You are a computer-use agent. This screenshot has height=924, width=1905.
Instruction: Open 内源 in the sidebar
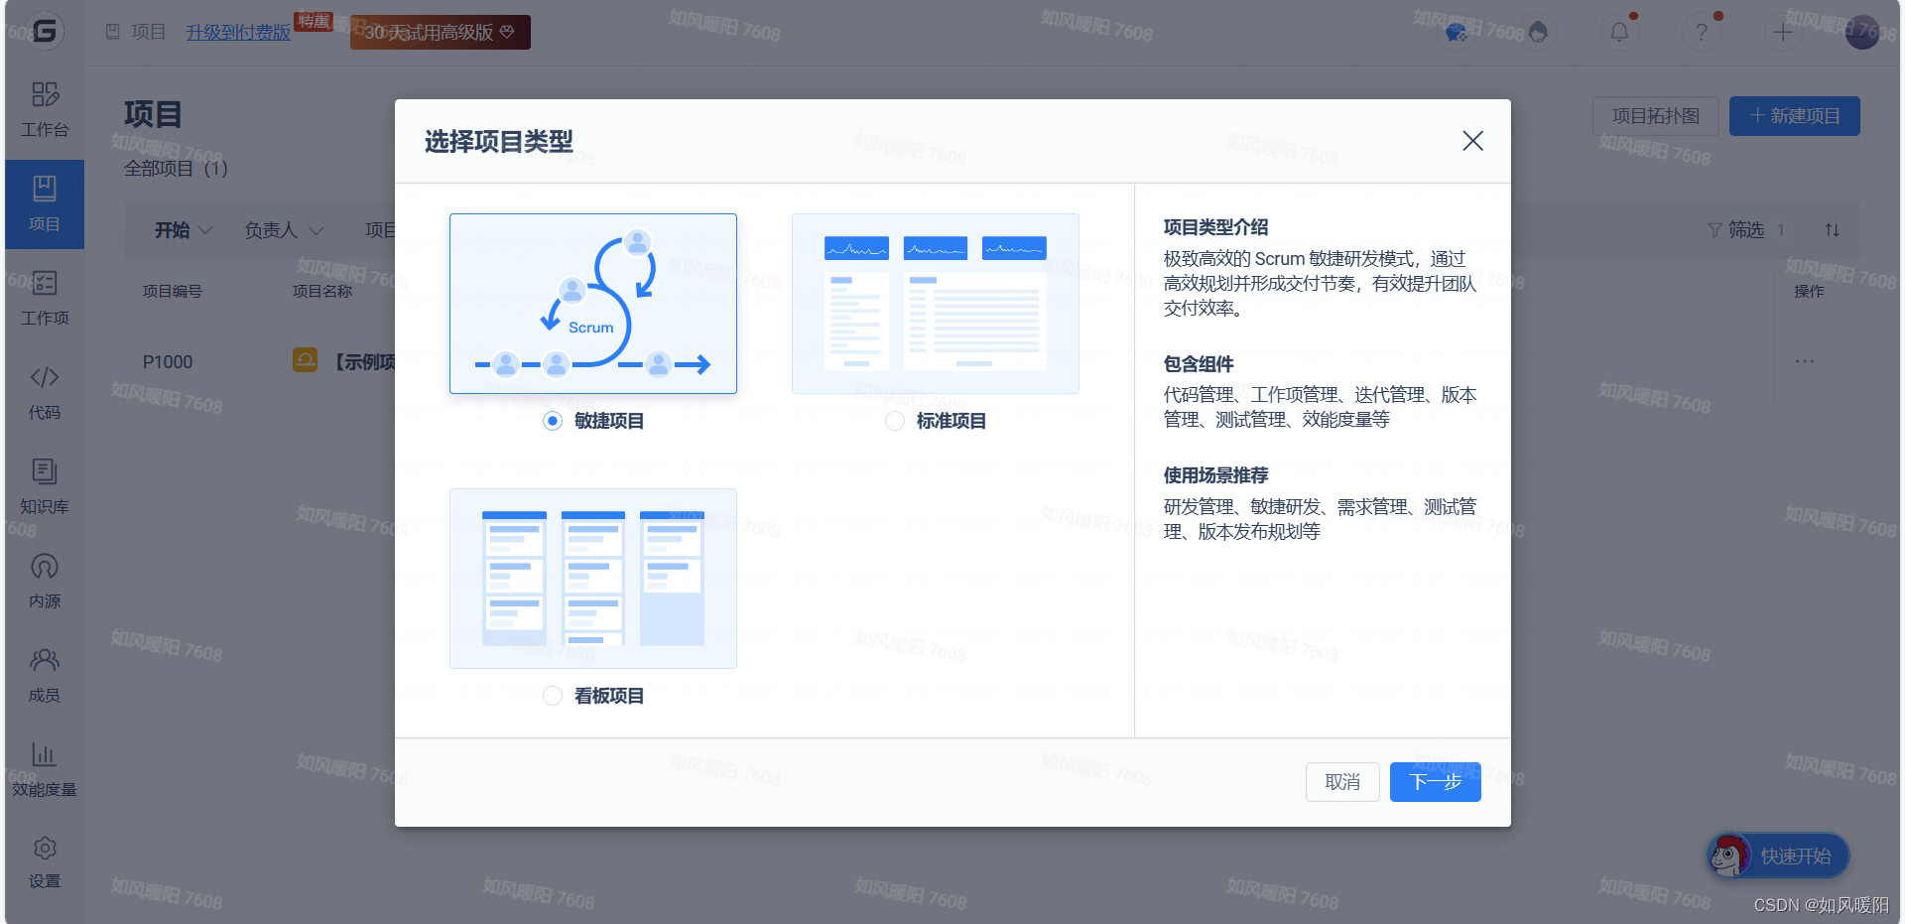[x=45, y=582]
